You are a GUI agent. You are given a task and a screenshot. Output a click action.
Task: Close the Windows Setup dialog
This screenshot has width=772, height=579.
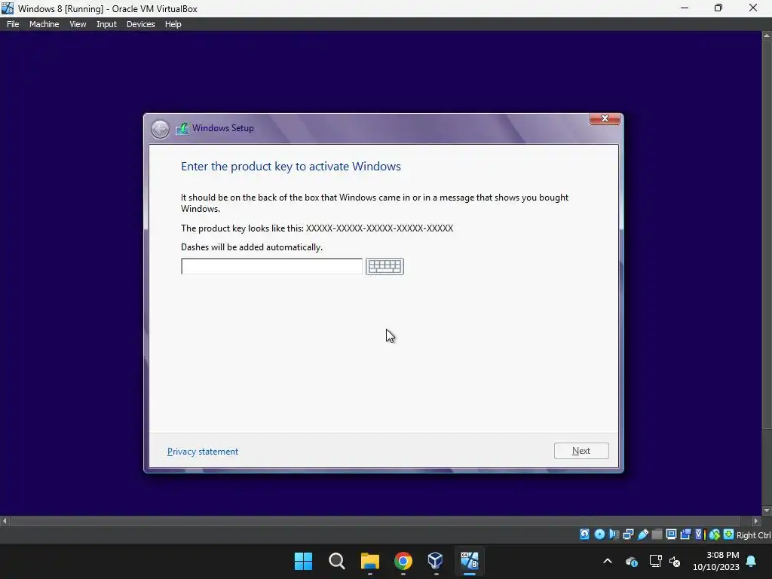click(x=605, y=118)
